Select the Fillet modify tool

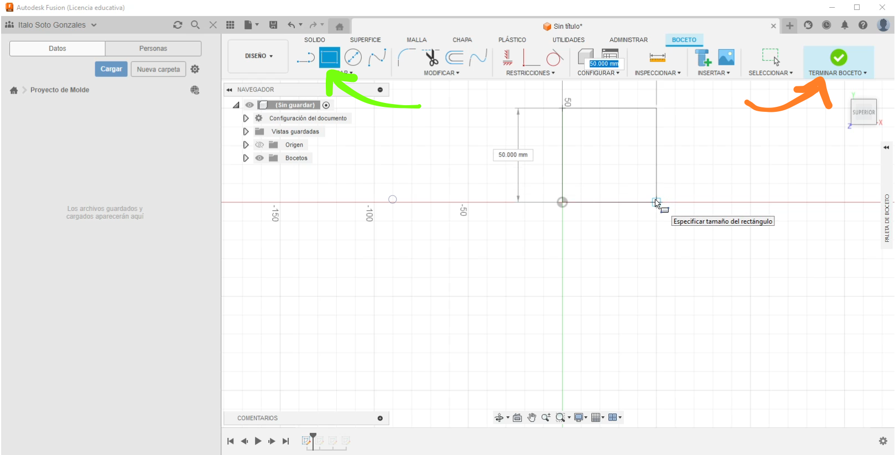[407, 57]
